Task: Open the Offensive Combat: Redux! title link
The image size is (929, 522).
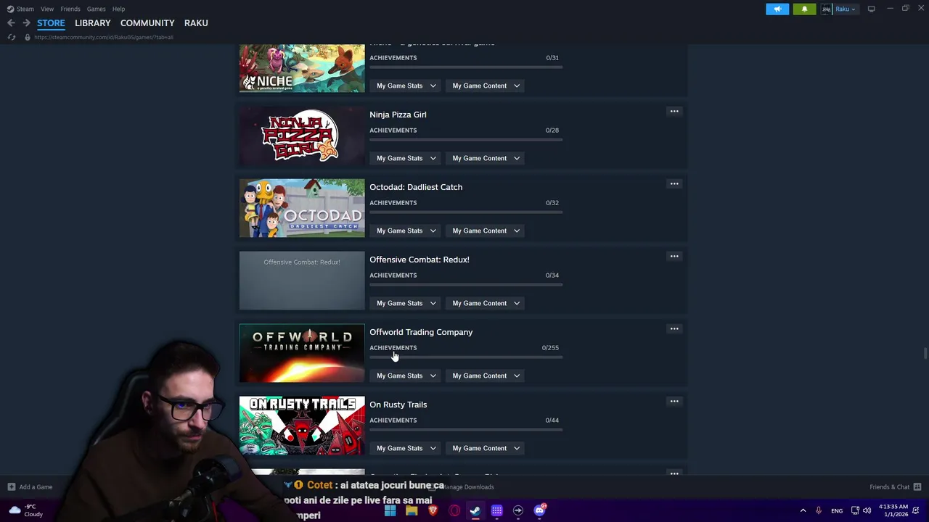Action: tap(420, 260)
